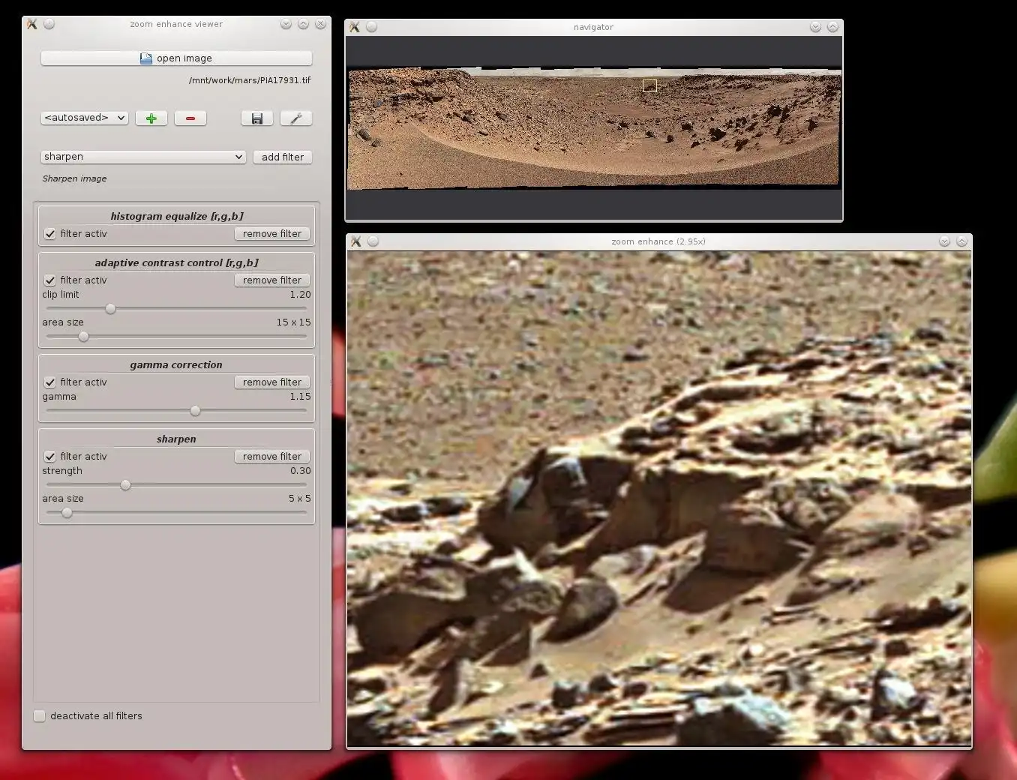Open window menu icon of navigator window
Screen dimensions: 1017x780
coord(355,27)
